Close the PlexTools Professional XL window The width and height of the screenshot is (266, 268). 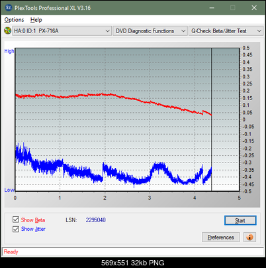[254, 8]
